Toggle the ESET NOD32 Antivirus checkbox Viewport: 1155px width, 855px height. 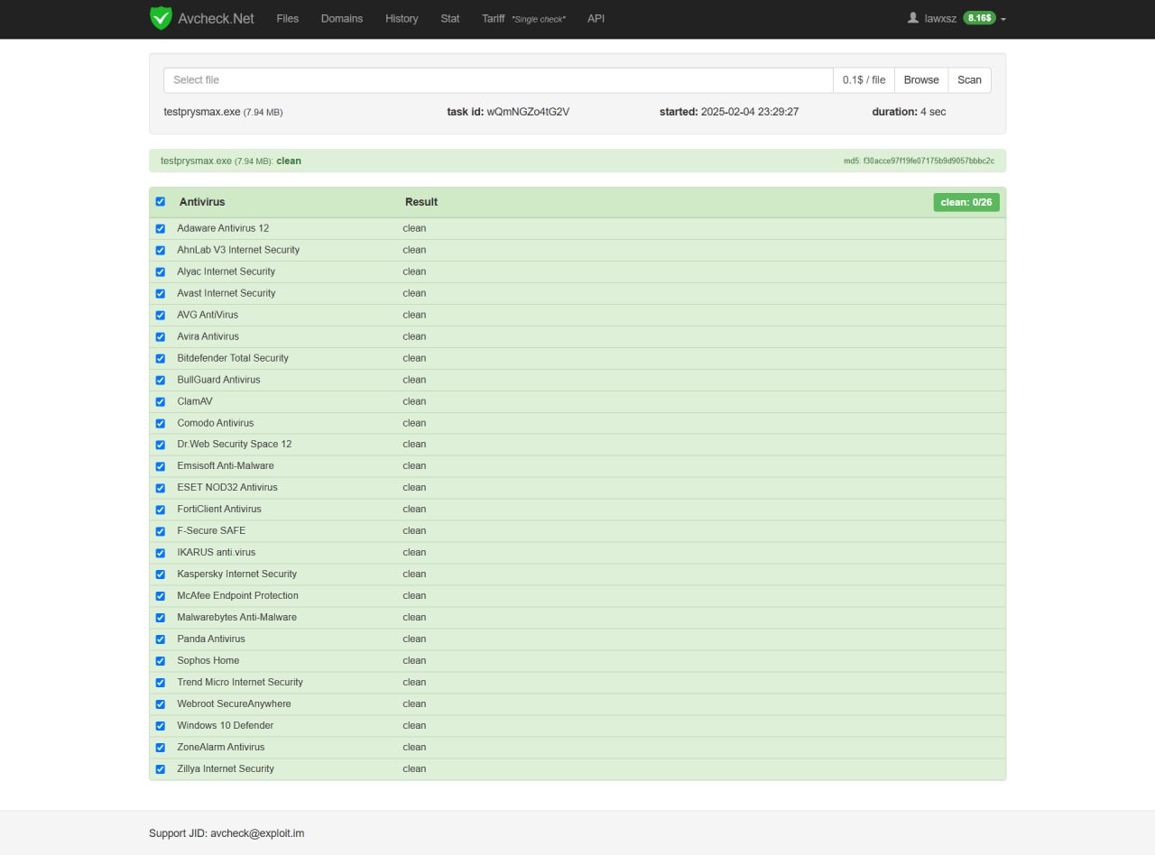161,488
